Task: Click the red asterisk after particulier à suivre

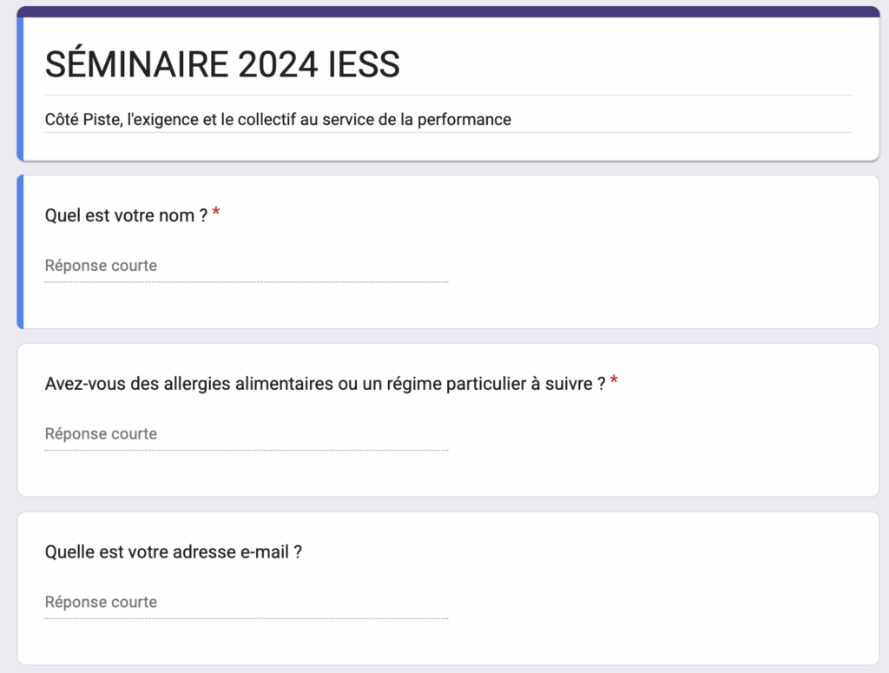Action: point(614,380)
